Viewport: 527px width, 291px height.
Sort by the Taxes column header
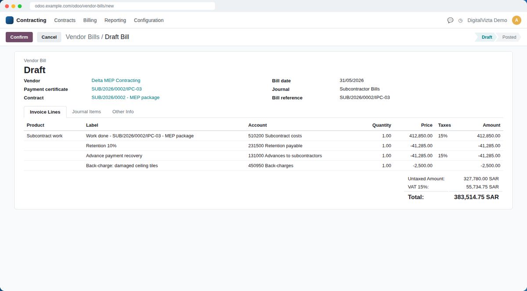coord(444,125)
